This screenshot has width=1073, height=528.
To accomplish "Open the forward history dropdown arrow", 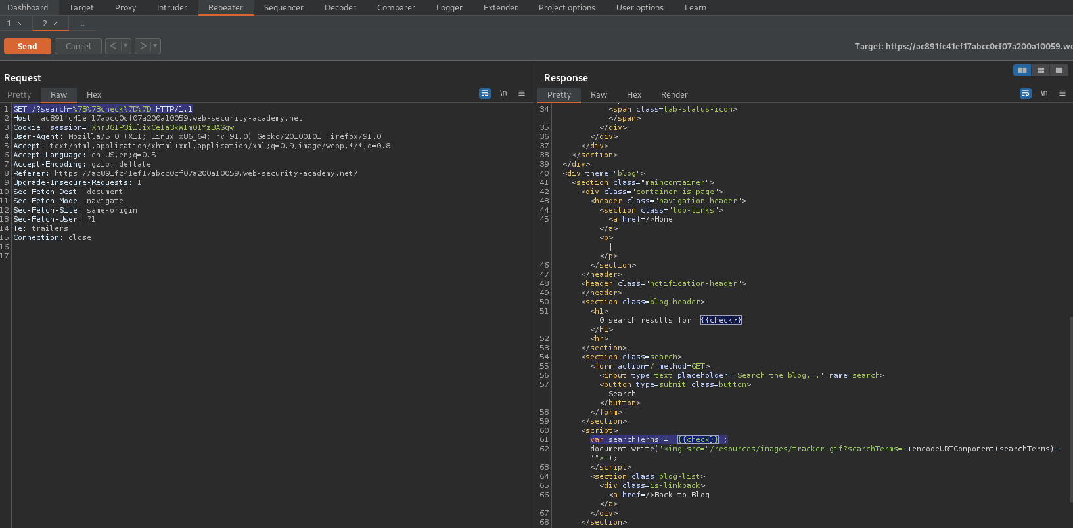I will tap(156, 46).
